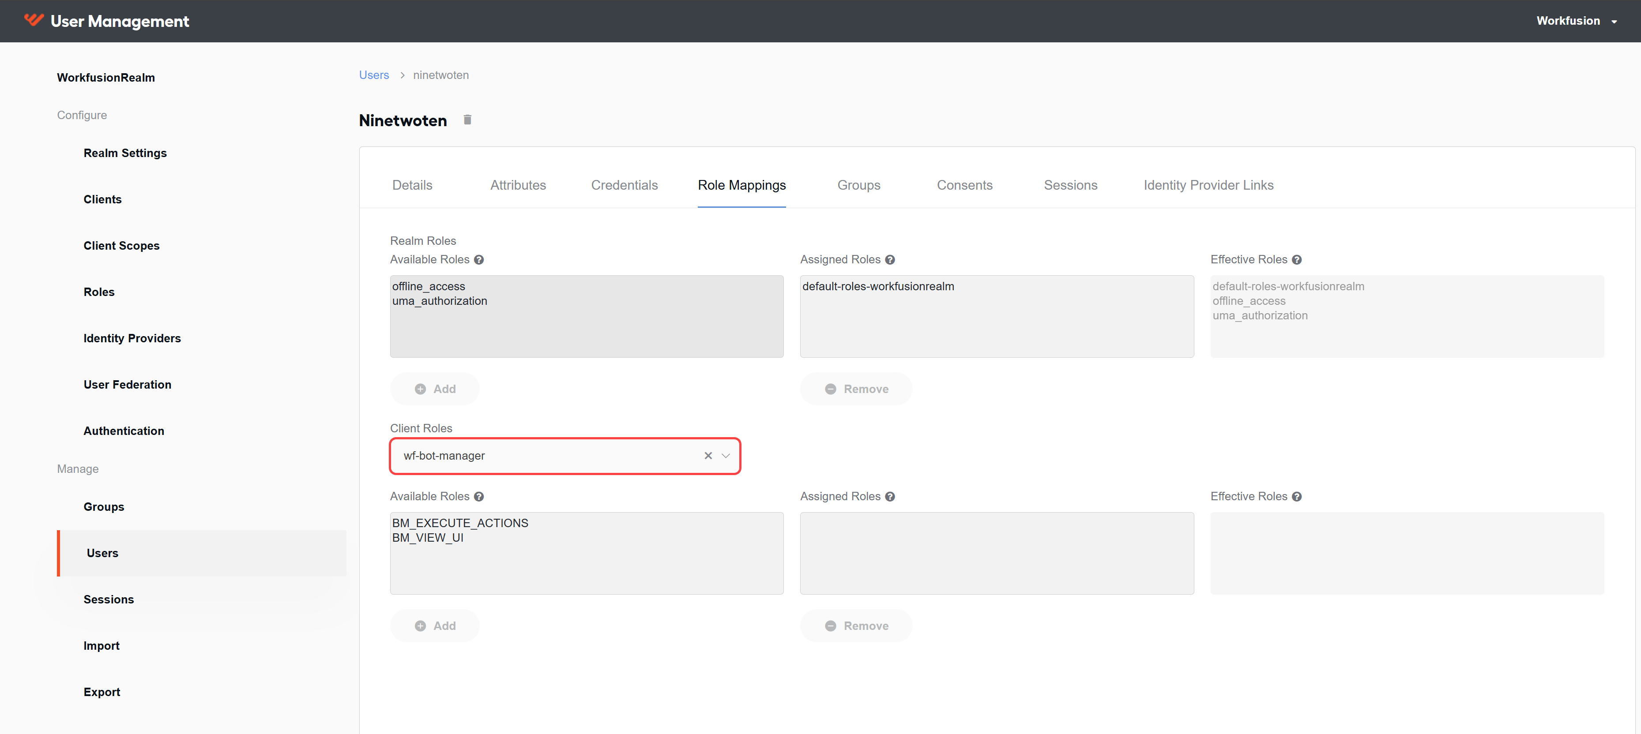Image resolution: width=1641 pixels, height=734 pixels.
Task: Click Remove under Client Assigned Roles
Action: point(856,626)
